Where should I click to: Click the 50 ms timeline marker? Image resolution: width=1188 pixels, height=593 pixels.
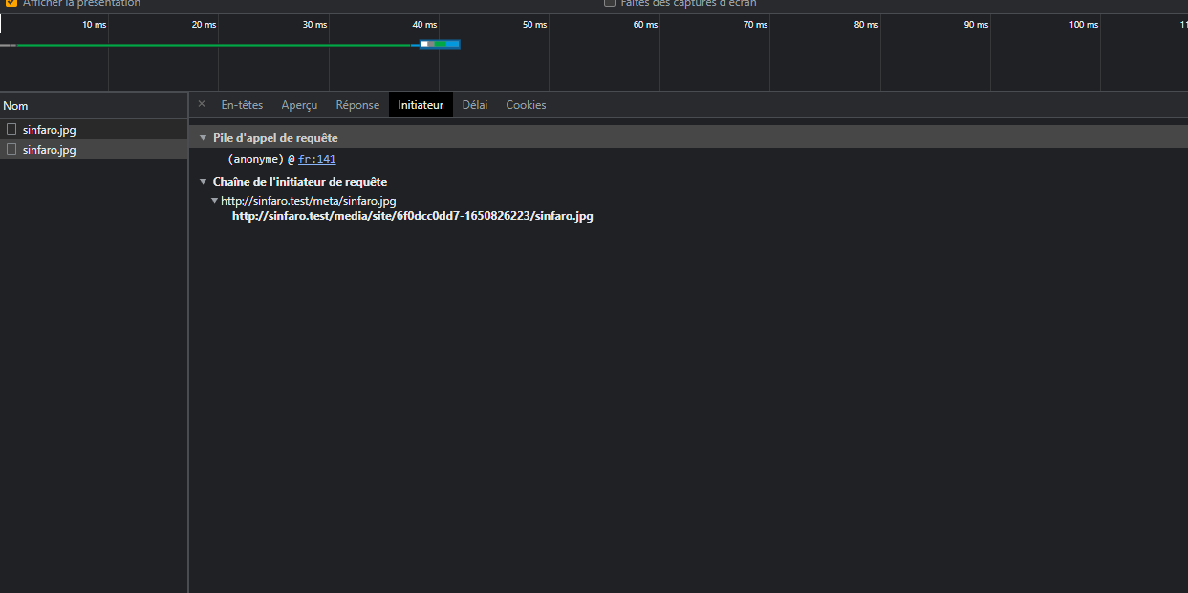534,25
